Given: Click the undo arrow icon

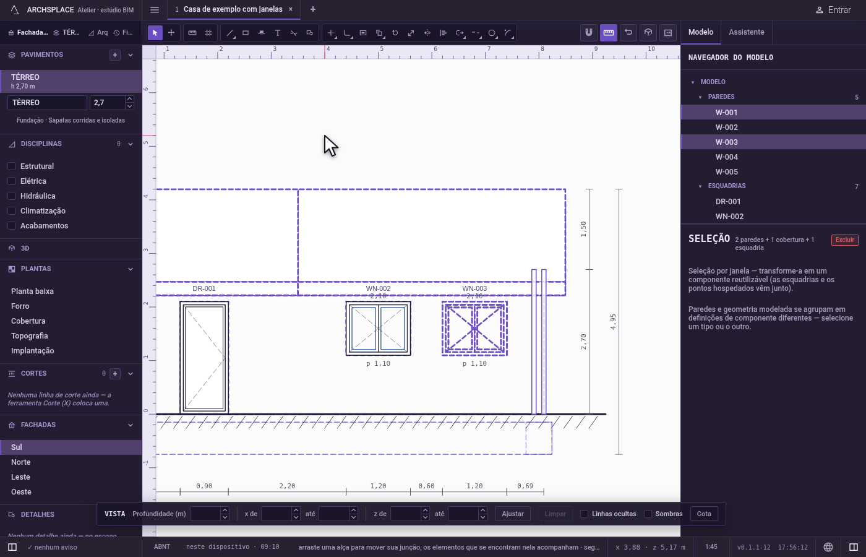Looking at the screenshot, I should coord(628,33).
